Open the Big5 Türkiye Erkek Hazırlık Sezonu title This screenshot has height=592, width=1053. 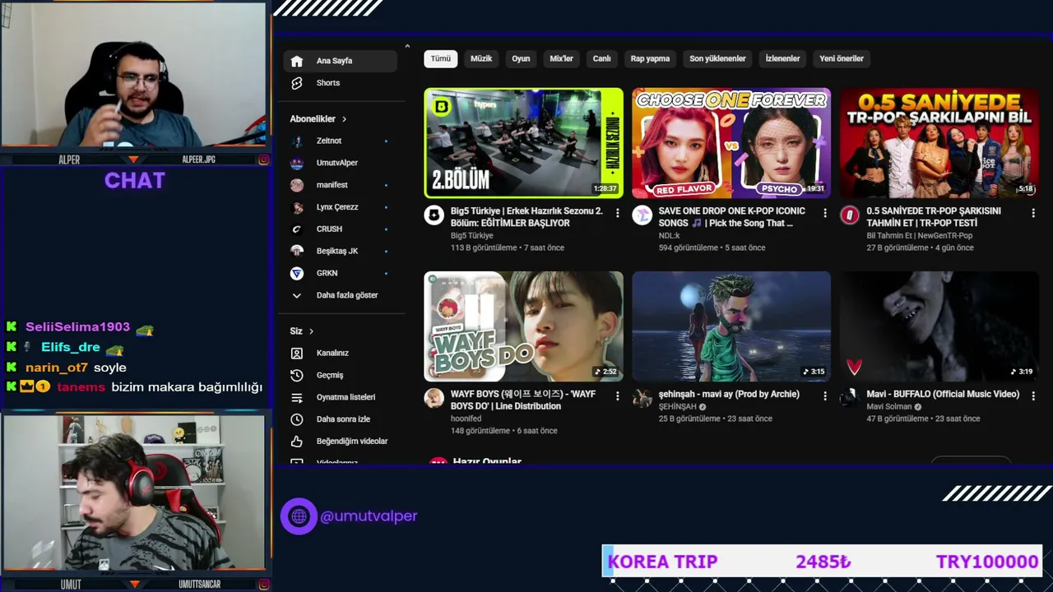(x=526, y=217)
